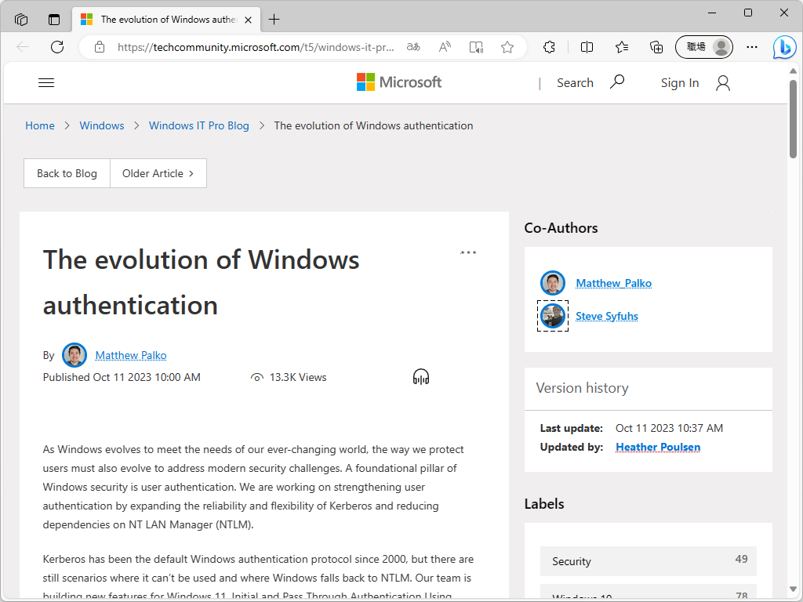Open the Windows IT Pro Blog breadcrumb
Screen dimensions: 803x602
pyautogui.click(x=198, y=125)
